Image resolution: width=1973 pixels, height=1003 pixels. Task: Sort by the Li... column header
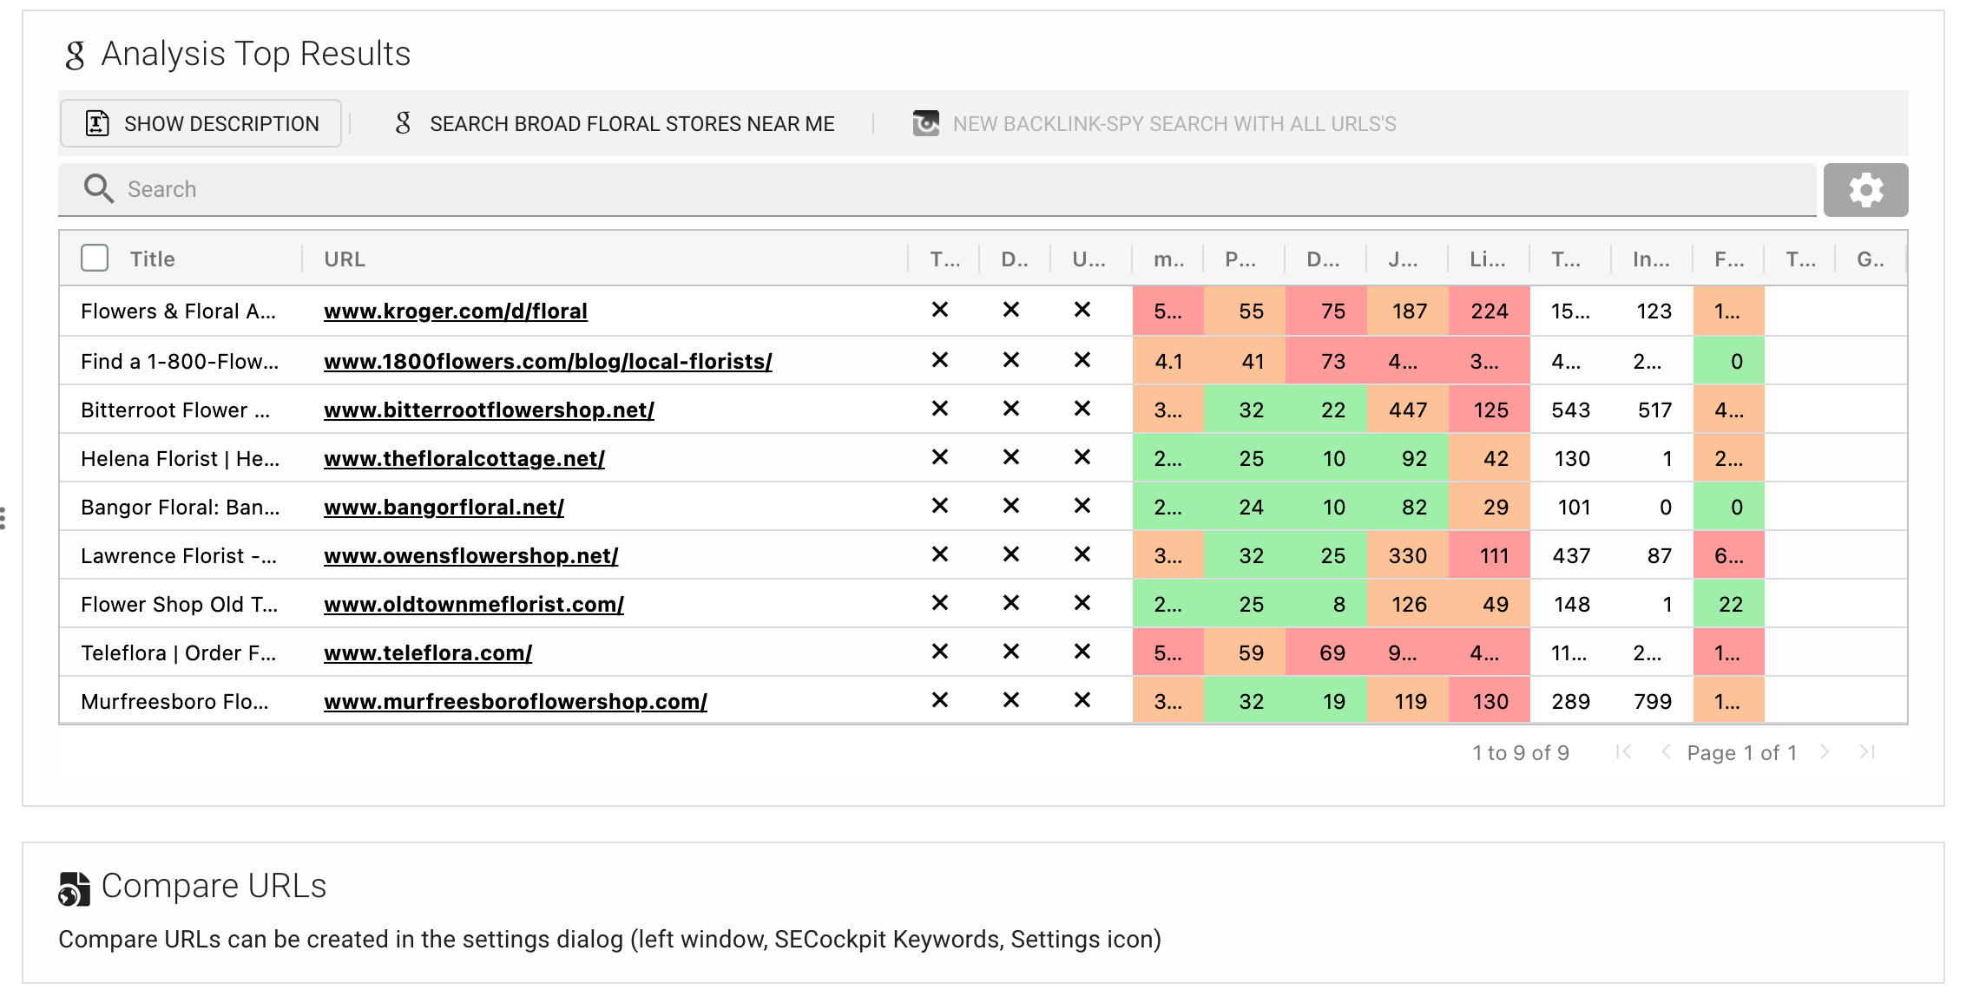(x=1487, y=259)
